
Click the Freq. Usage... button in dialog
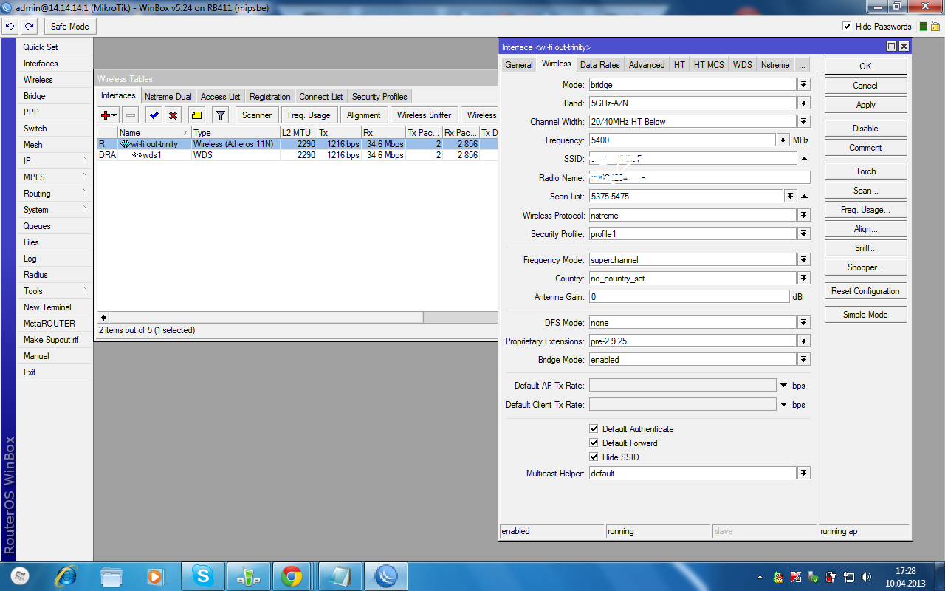click(865, 210)
